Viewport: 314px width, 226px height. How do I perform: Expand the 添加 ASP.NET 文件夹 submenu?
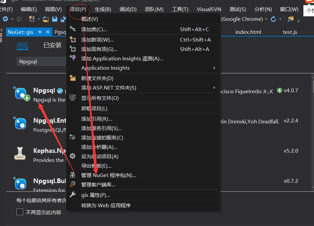pyautogui.click(x=214, y=88)
